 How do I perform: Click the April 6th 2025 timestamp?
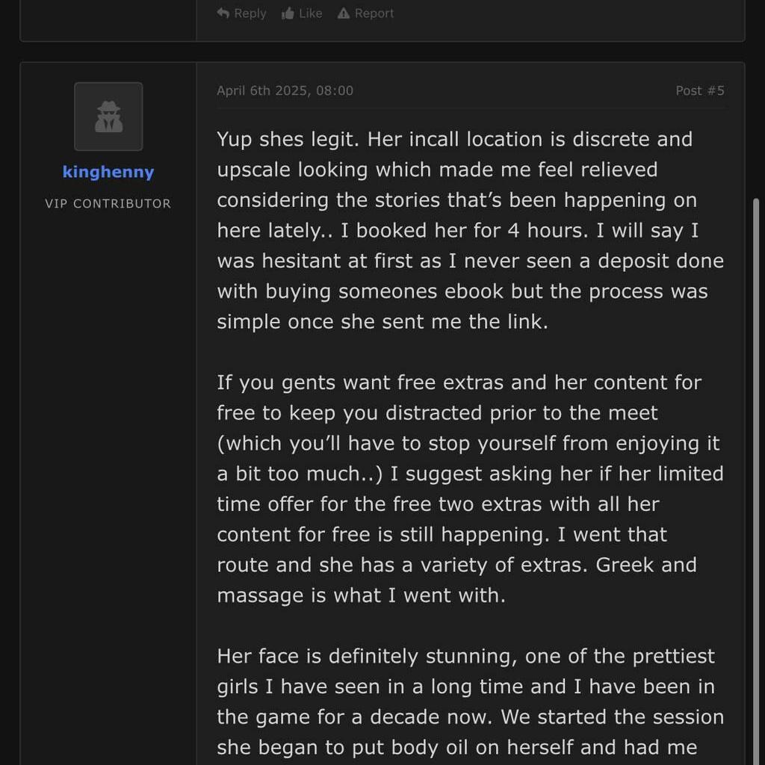pos(285,90)
